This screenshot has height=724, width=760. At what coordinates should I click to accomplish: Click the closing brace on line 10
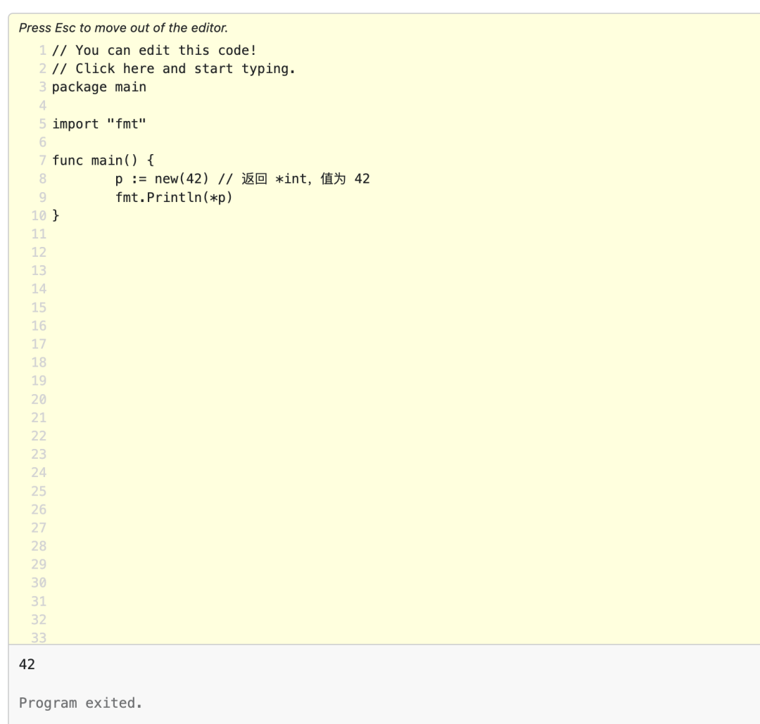tap(56, 215)
